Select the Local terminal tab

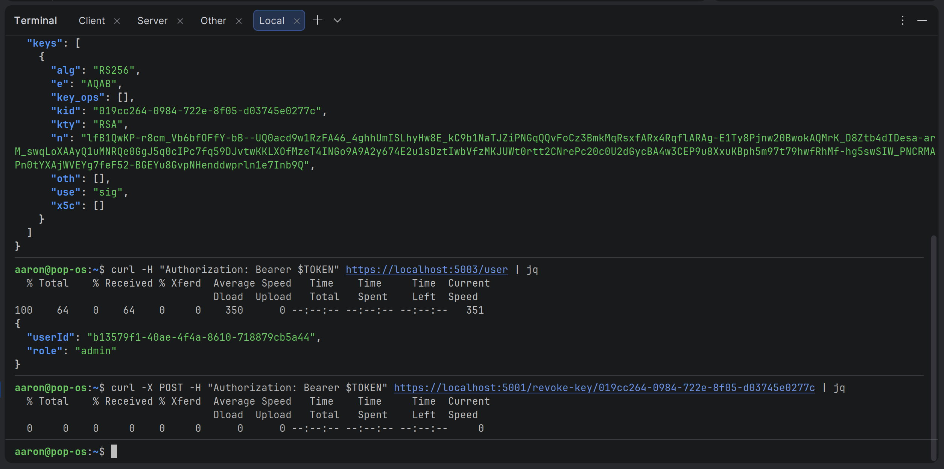[x=272, y=21]
